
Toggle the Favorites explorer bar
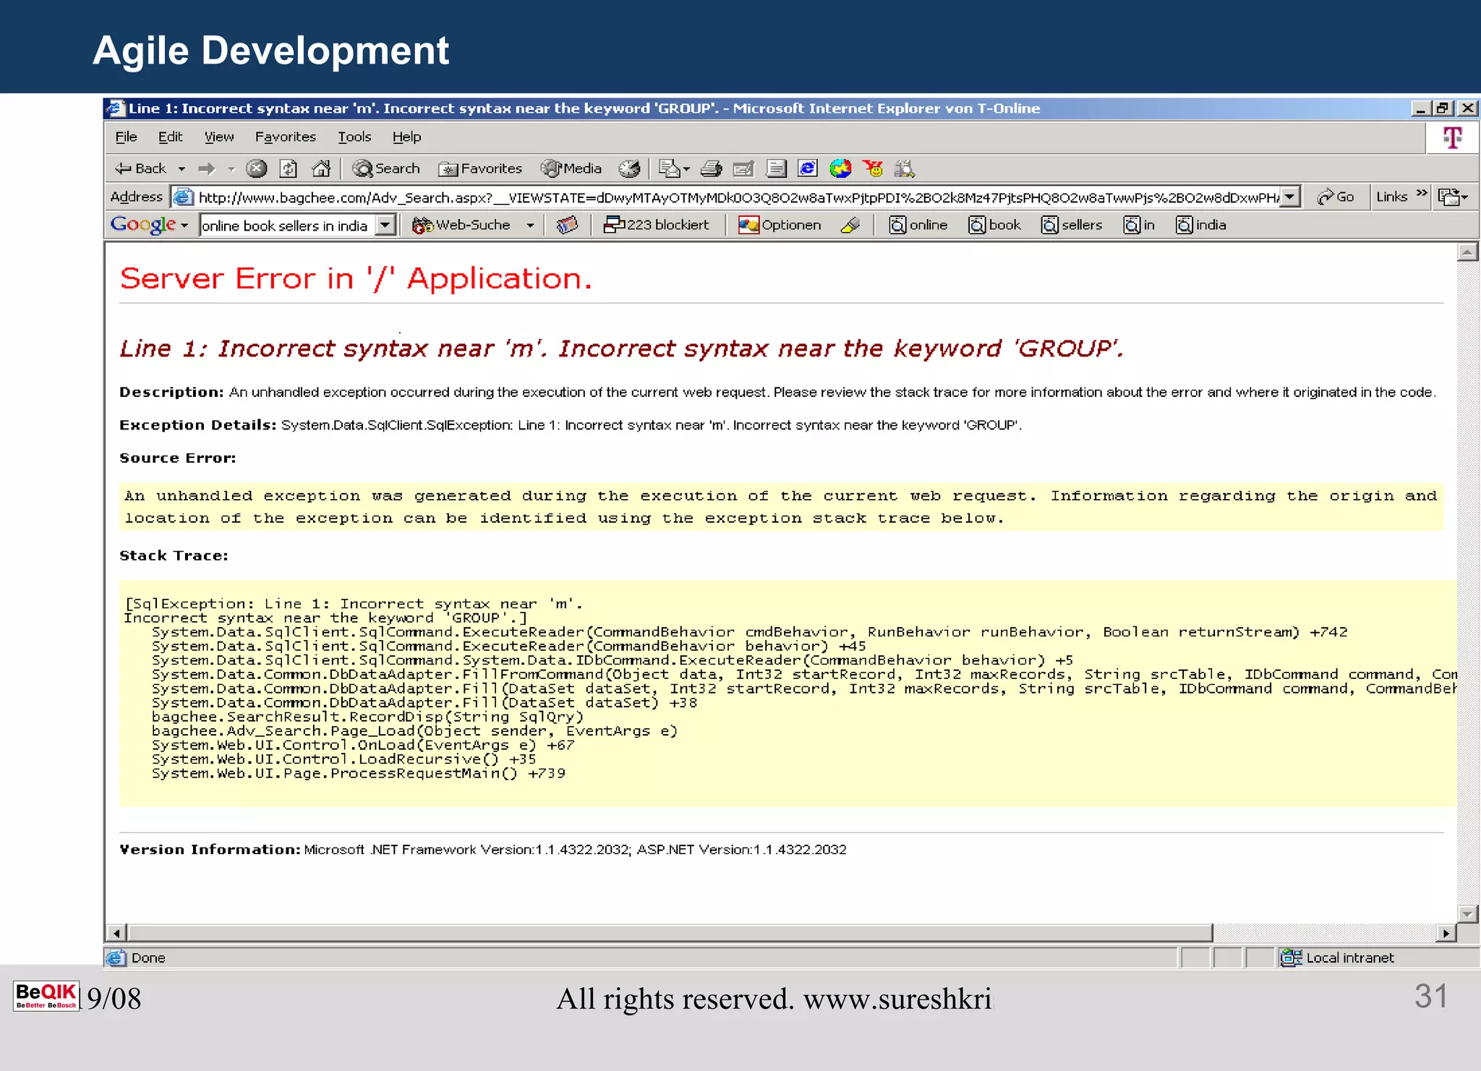pyautogui.click(x=481, y=168)
